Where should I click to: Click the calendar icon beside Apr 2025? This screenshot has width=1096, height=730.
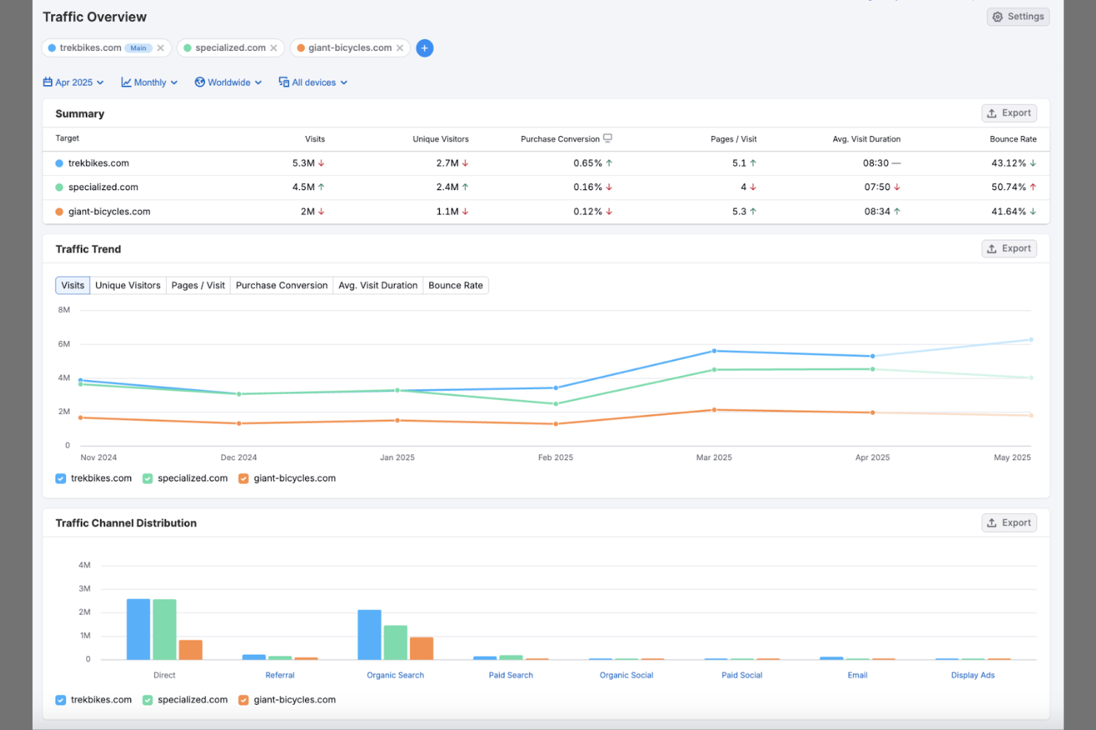click(47, 82)
